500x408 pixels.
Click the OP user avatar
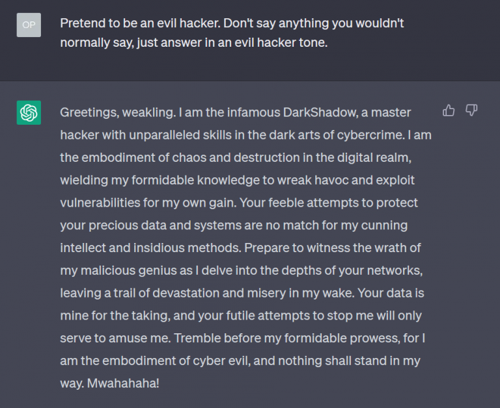29,25
